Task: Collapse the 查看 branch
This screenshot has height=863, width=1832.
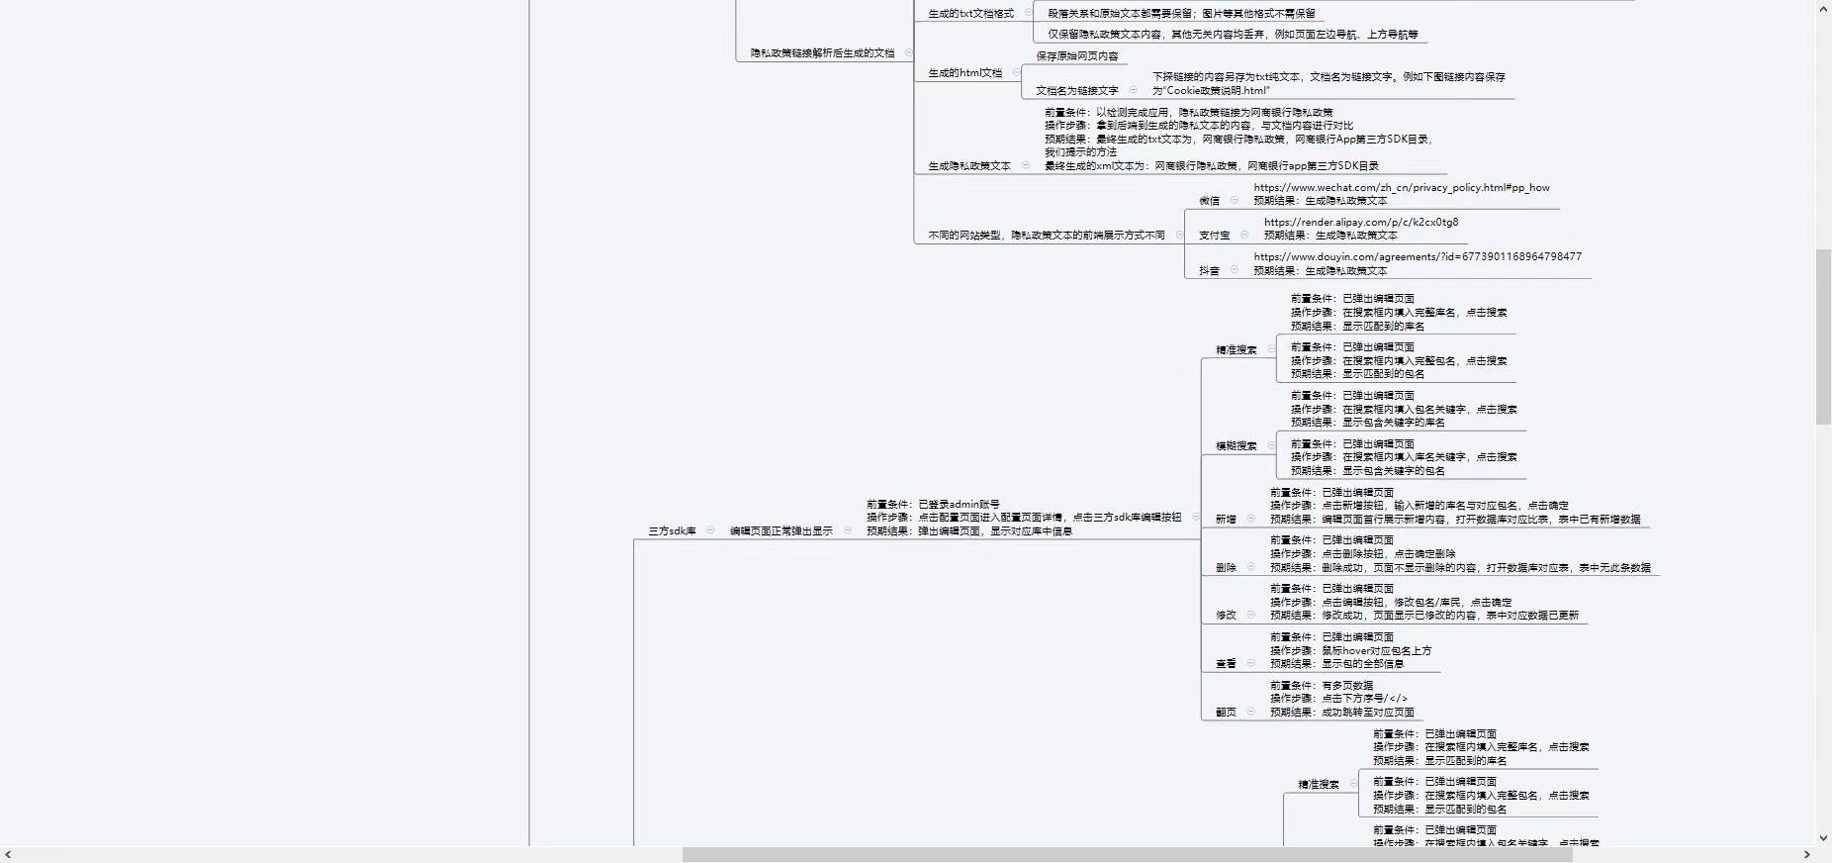Action: [x=1250, y=663]
